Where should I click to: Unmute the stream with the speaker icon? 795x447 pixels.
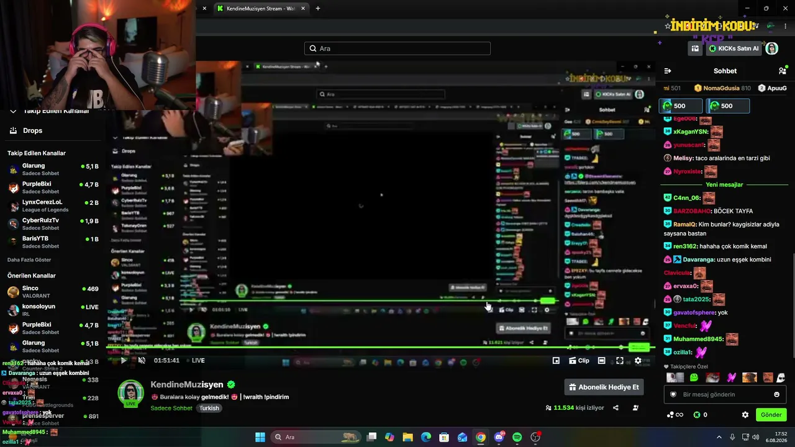click(142, 360)
